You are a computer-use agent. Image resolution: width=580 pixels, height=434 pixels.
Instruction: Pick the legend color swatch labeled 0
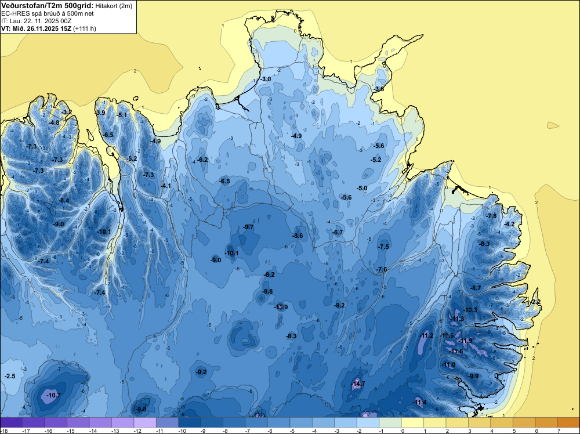(x=412, y=422)
